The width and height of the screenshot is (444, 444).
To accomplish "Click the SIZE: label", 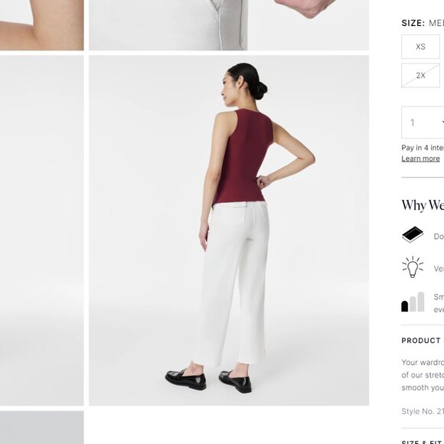I will (413, 23).
